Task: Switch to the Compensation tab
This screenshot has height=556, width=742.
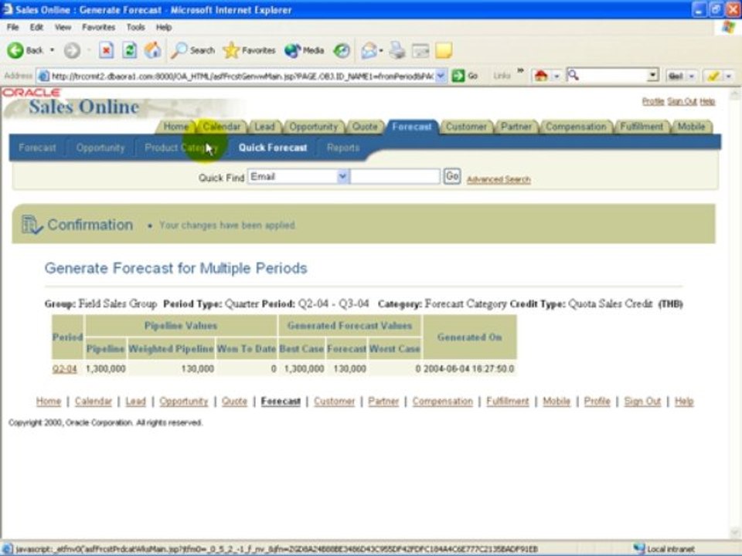Action: pyautogui.click(x=575, y=127)
